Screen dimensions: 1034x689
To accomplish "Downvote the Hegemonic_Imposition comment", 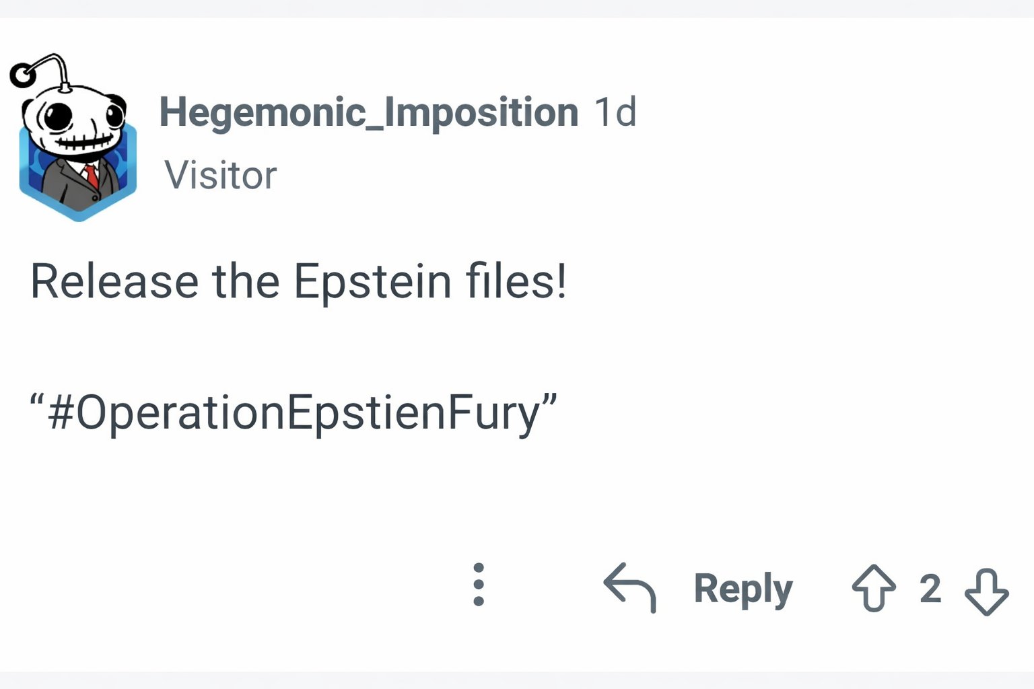I will click(x=986, y=591).
